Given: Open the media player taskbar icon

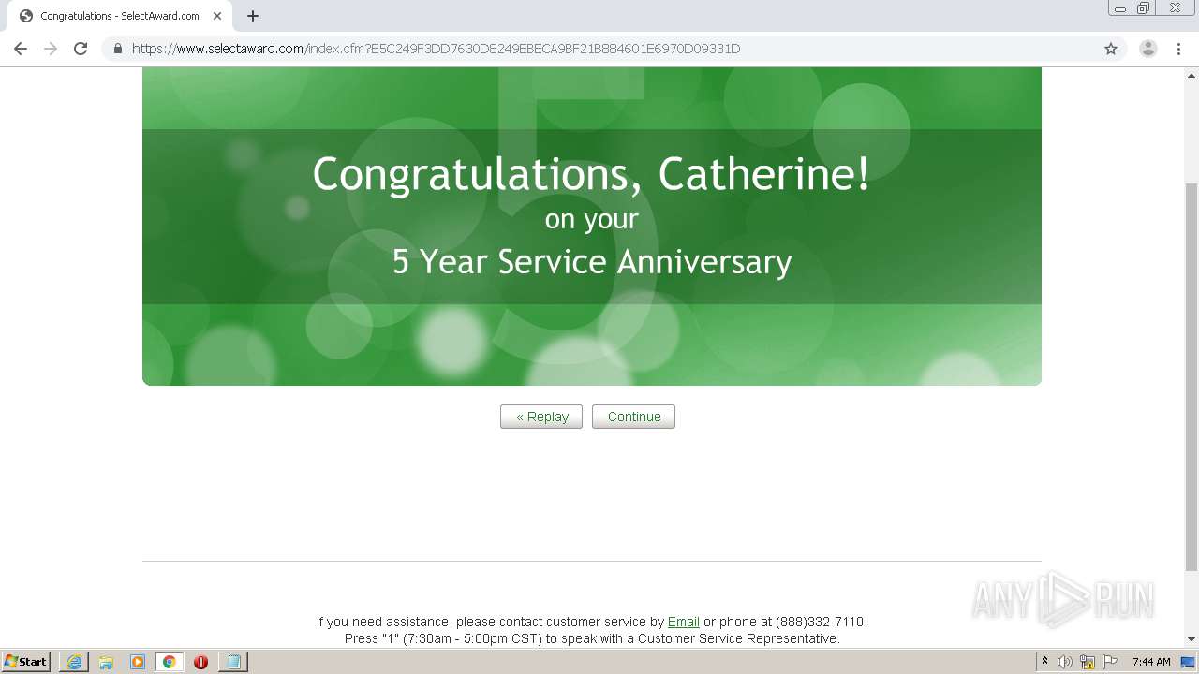Looking at the screenshot, I should tap(138, 662).
